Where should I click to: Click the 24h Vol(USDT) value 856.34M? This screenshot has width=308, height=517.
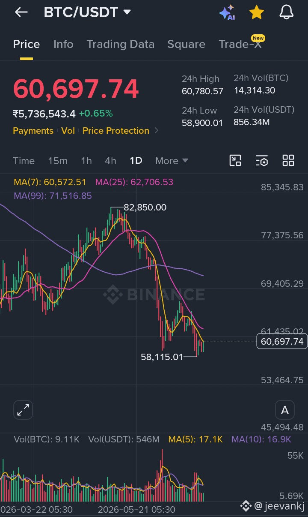(x=252, y=122)
